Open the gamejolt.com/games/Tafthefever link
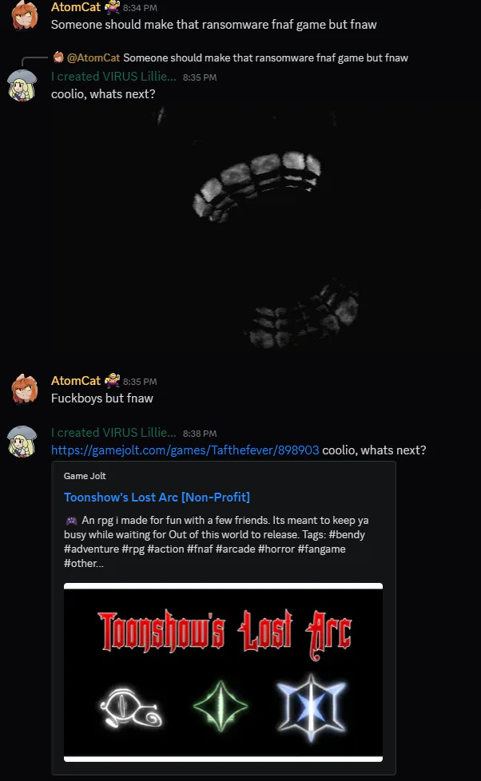The height and width of the screenshot is (781, 481). click(185, 450)
